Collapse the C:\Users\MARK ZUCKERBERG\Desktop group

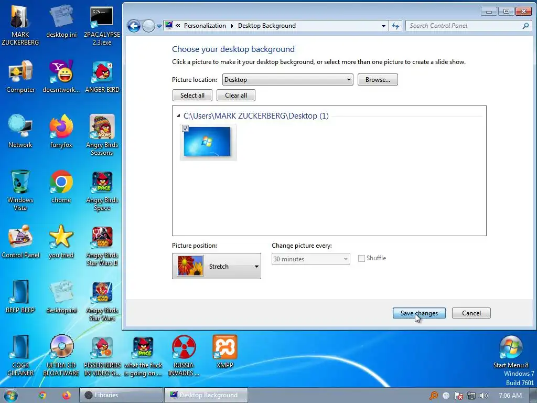click(178, 116)
